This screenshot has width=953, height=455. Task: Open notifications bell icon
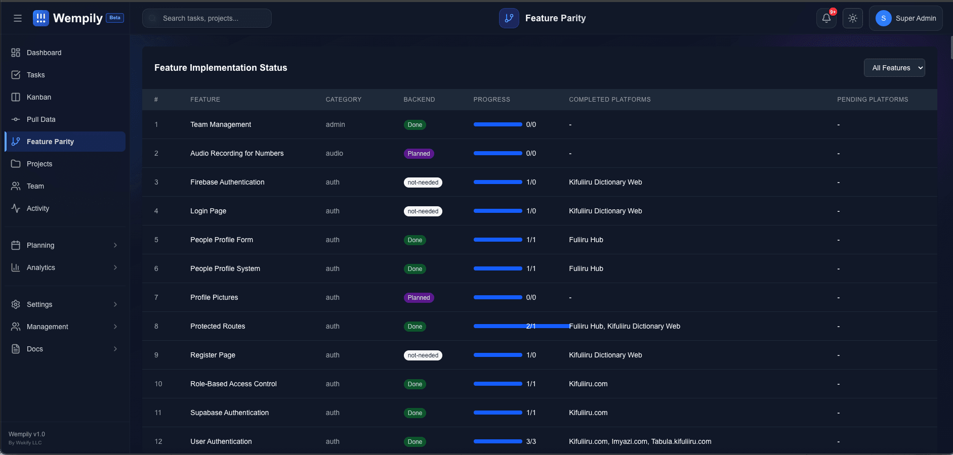(x=826, y=18)
